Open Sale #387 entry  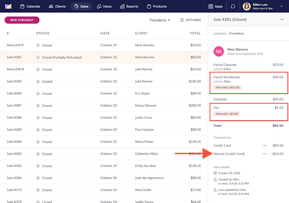coord(104,106)
